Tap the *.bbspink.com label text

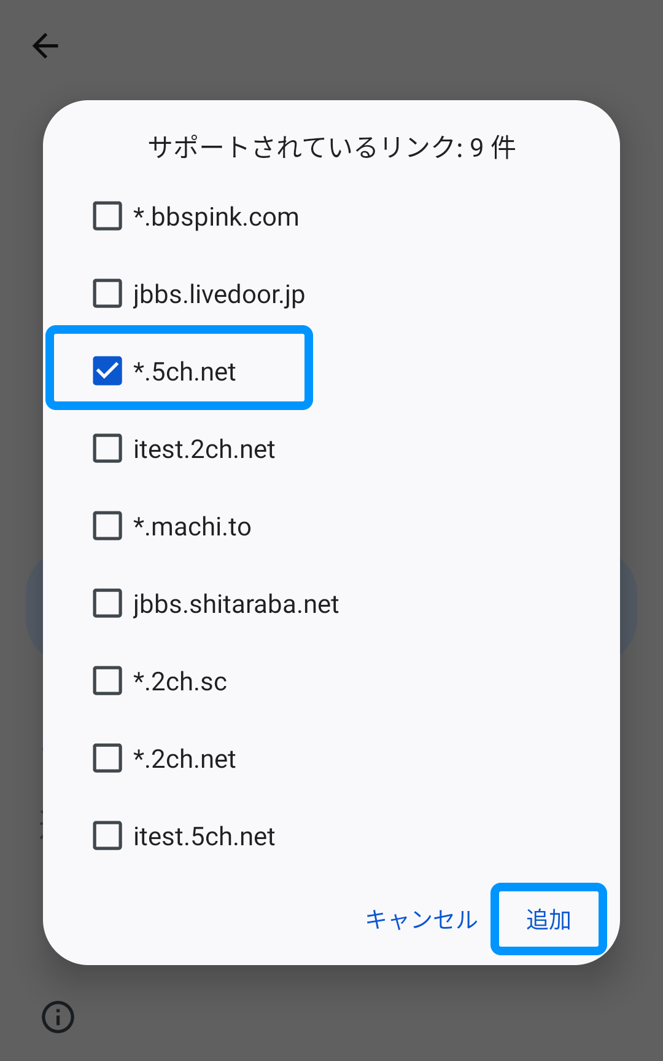[x=216, y=217]
